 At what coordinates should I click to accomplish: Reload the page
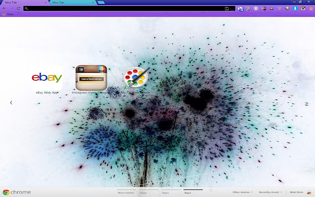19,8
